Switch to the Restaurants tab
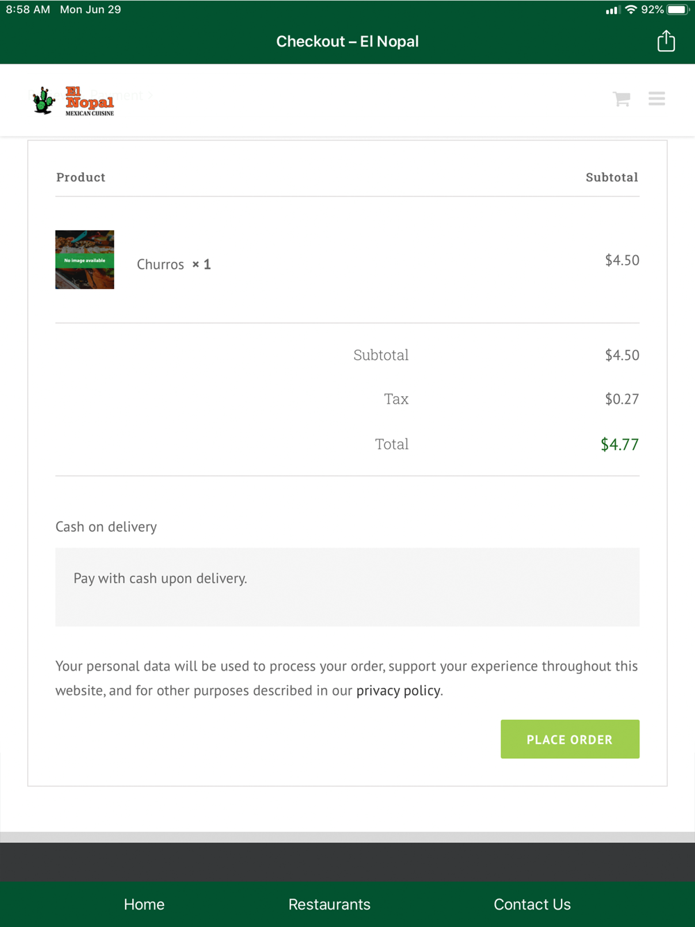695x927 pixels. [329, 905]
